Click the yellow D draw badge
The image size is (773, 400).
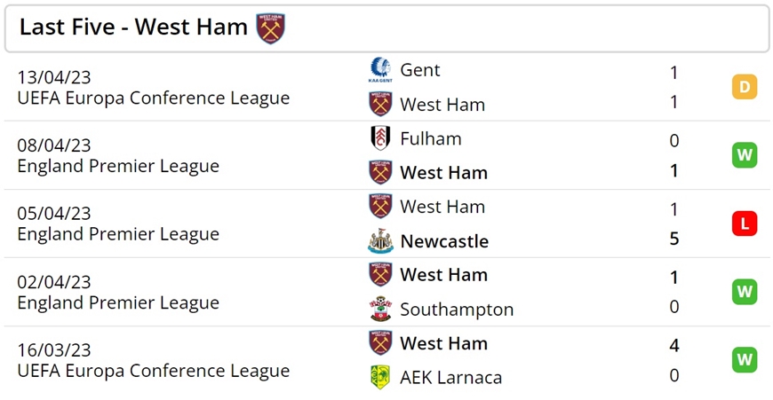745,87
